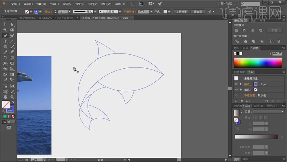This screenshot has width=287, height=162.
Task: Click the 首选项 button
Action: coord(198,12)
